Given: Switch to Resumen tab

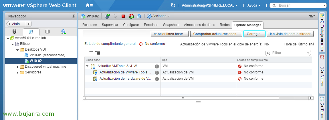Looking at the screenshot, I should coord(90,25).
